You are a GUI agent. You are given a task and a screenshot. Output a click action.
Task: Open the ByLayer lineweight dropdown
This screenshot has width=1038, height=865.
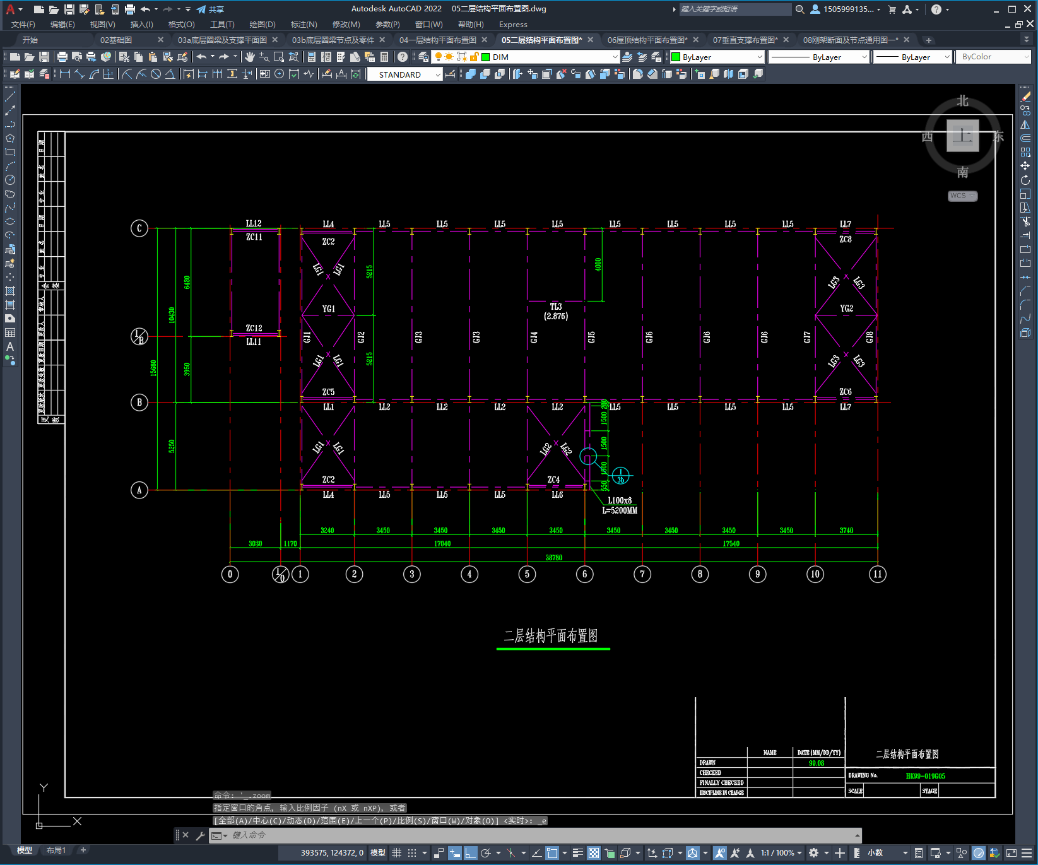tap(947, 57)
